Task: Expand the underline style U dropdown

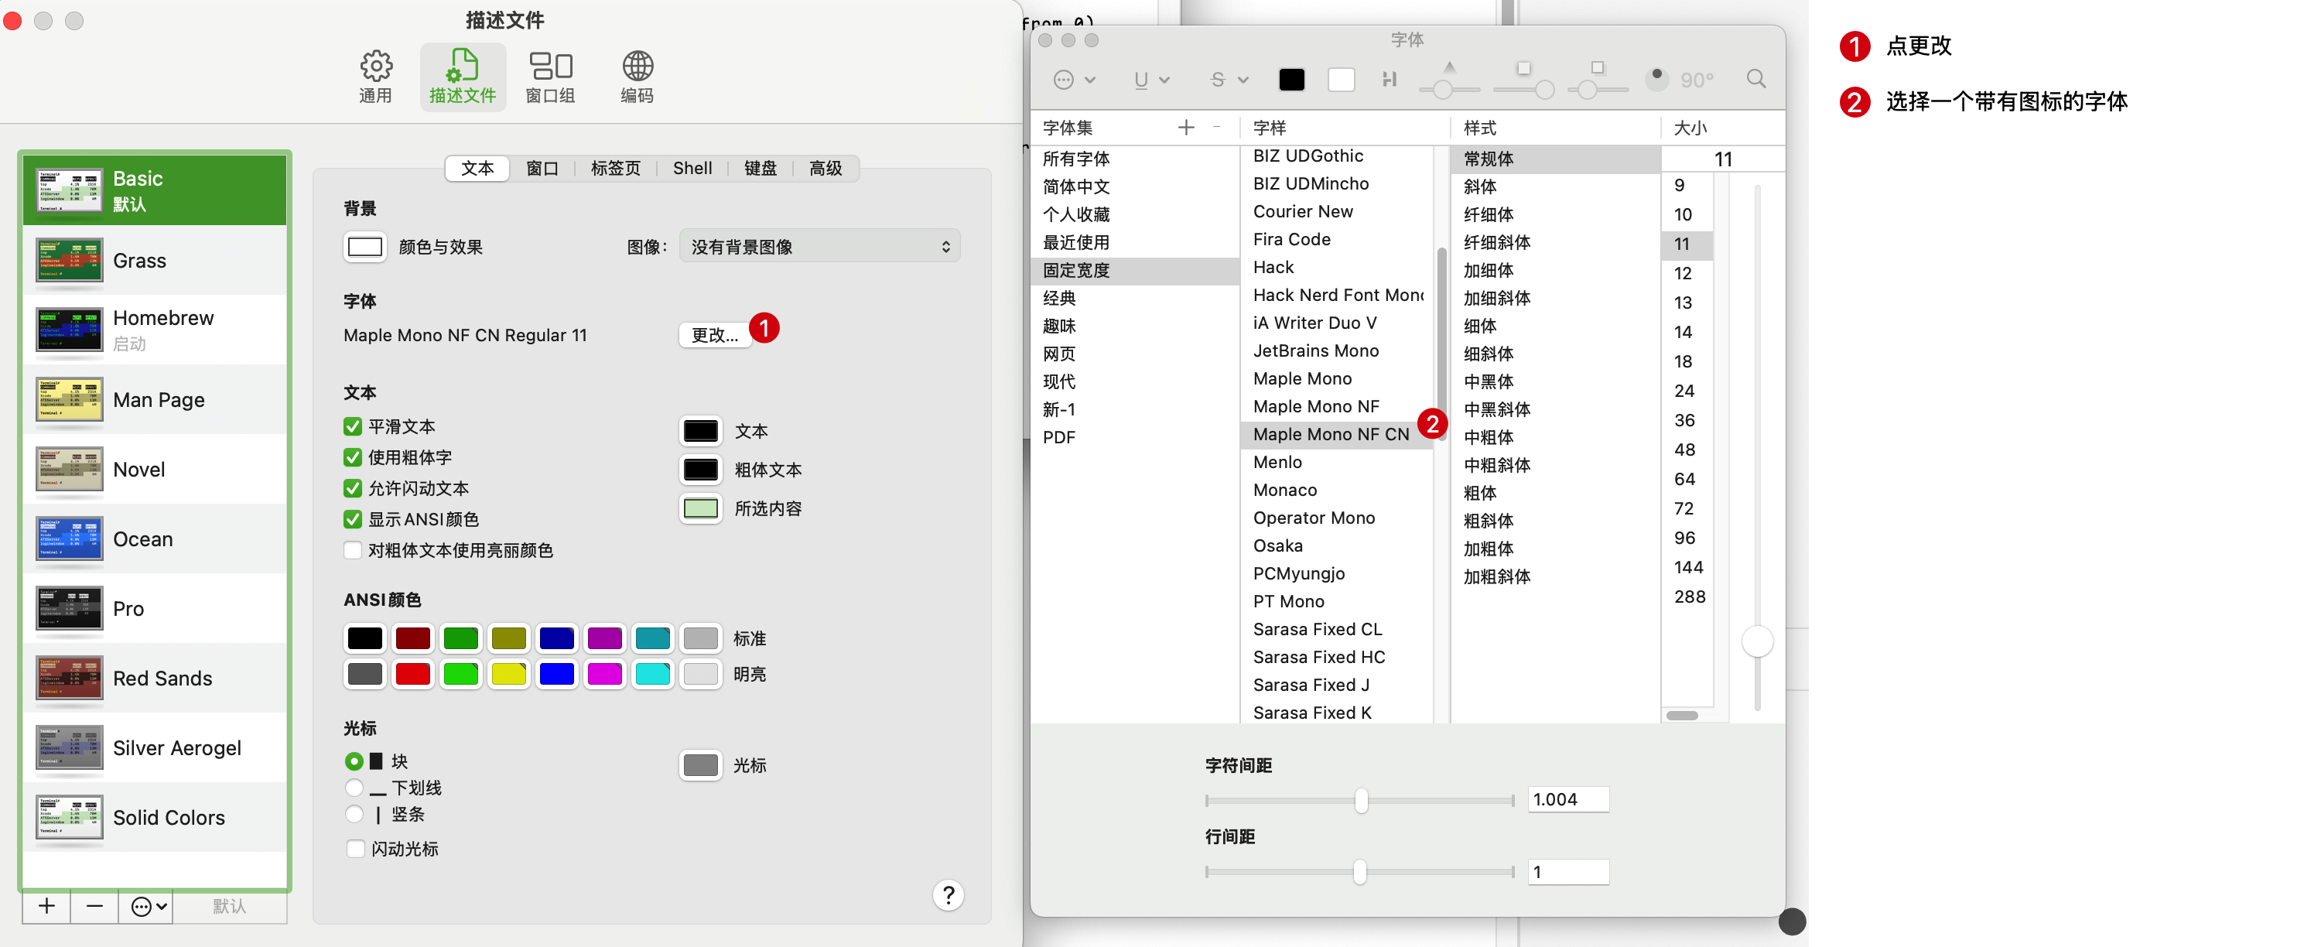Action: [1151, 80]
